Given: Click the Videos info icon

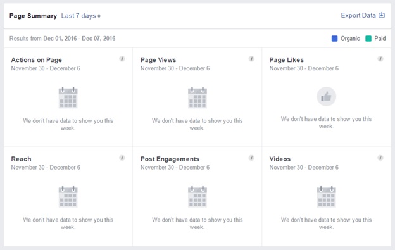Looking at the screenshot, I should (380, 158).
